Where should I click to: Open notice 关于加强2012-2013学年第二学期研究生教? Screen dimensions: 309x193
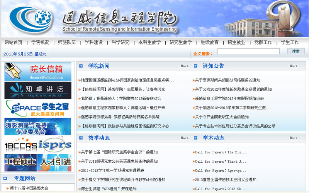(x=233, y=108)
